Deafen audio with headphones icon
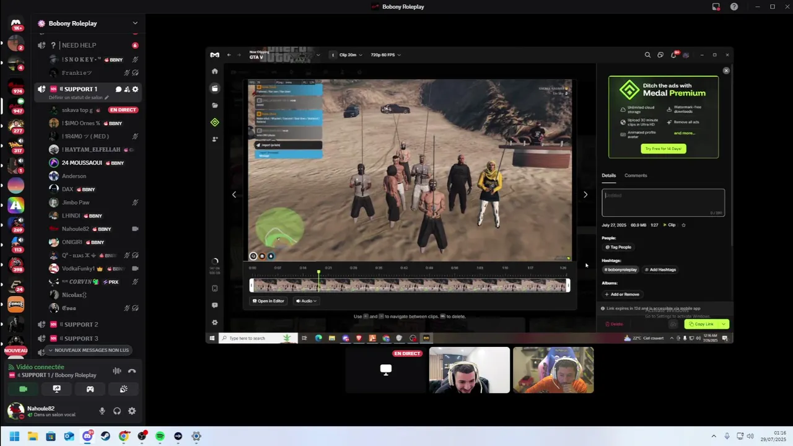The height and width of the screenshot is (446, 793). pyautogui.click(x=117, y=411)
